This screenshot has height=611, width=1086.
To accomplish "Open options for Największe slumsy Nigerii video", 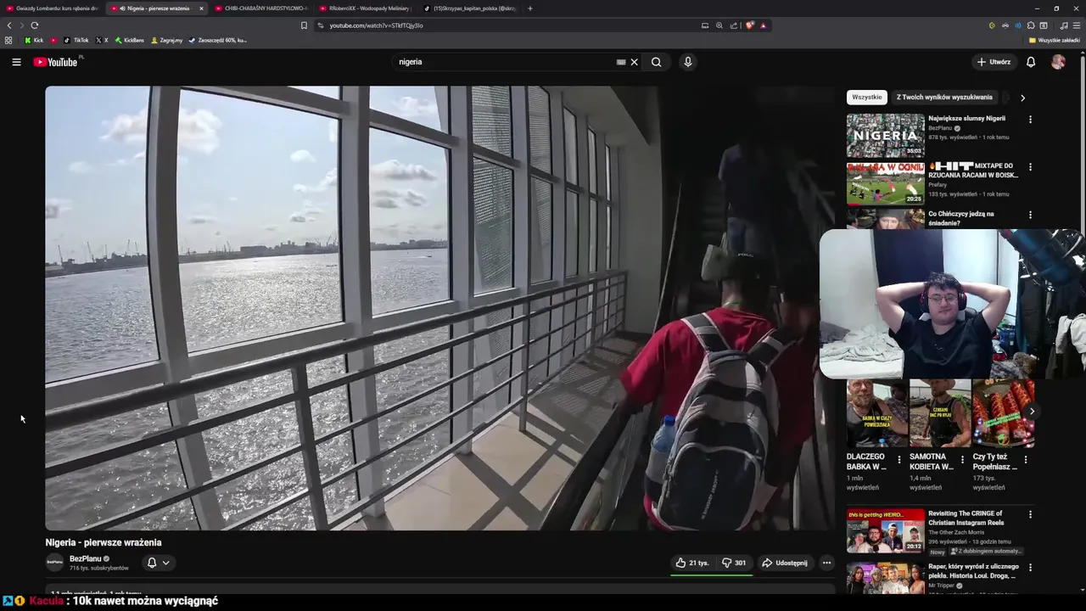I will pos(1031,120).
